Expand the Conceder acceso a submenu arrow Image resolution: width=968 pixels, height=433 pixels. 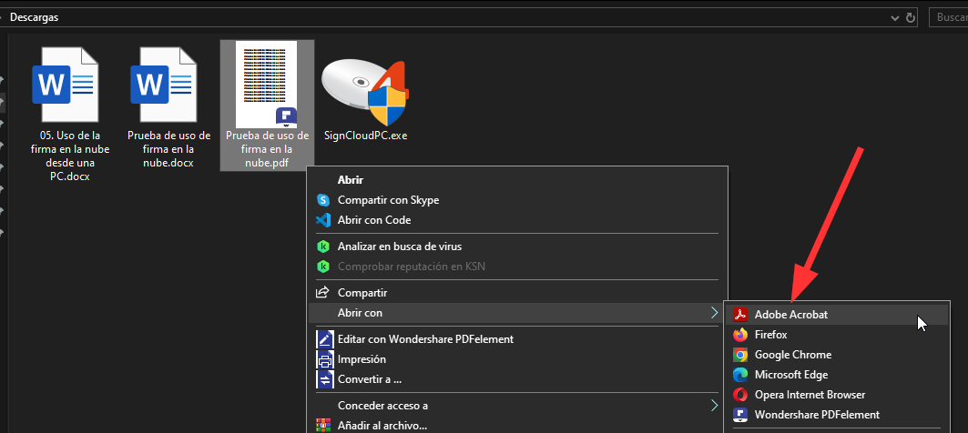(x=713, y=406)
